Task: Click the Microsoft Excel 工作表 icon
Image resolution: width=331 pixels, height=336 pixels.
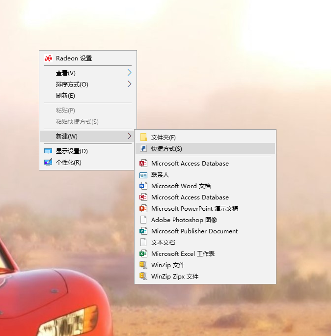Action: (x=143, y=253)
